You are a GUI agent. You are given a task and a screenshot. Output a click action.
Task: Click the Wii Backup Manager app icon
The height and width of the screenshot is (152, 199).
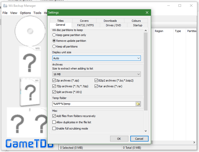(5, 6)
